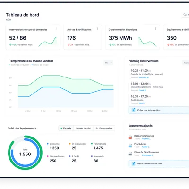189x189 pixels.
Task: Open the Consommation électrique card options menu
Action: click(x=155, y=29)
